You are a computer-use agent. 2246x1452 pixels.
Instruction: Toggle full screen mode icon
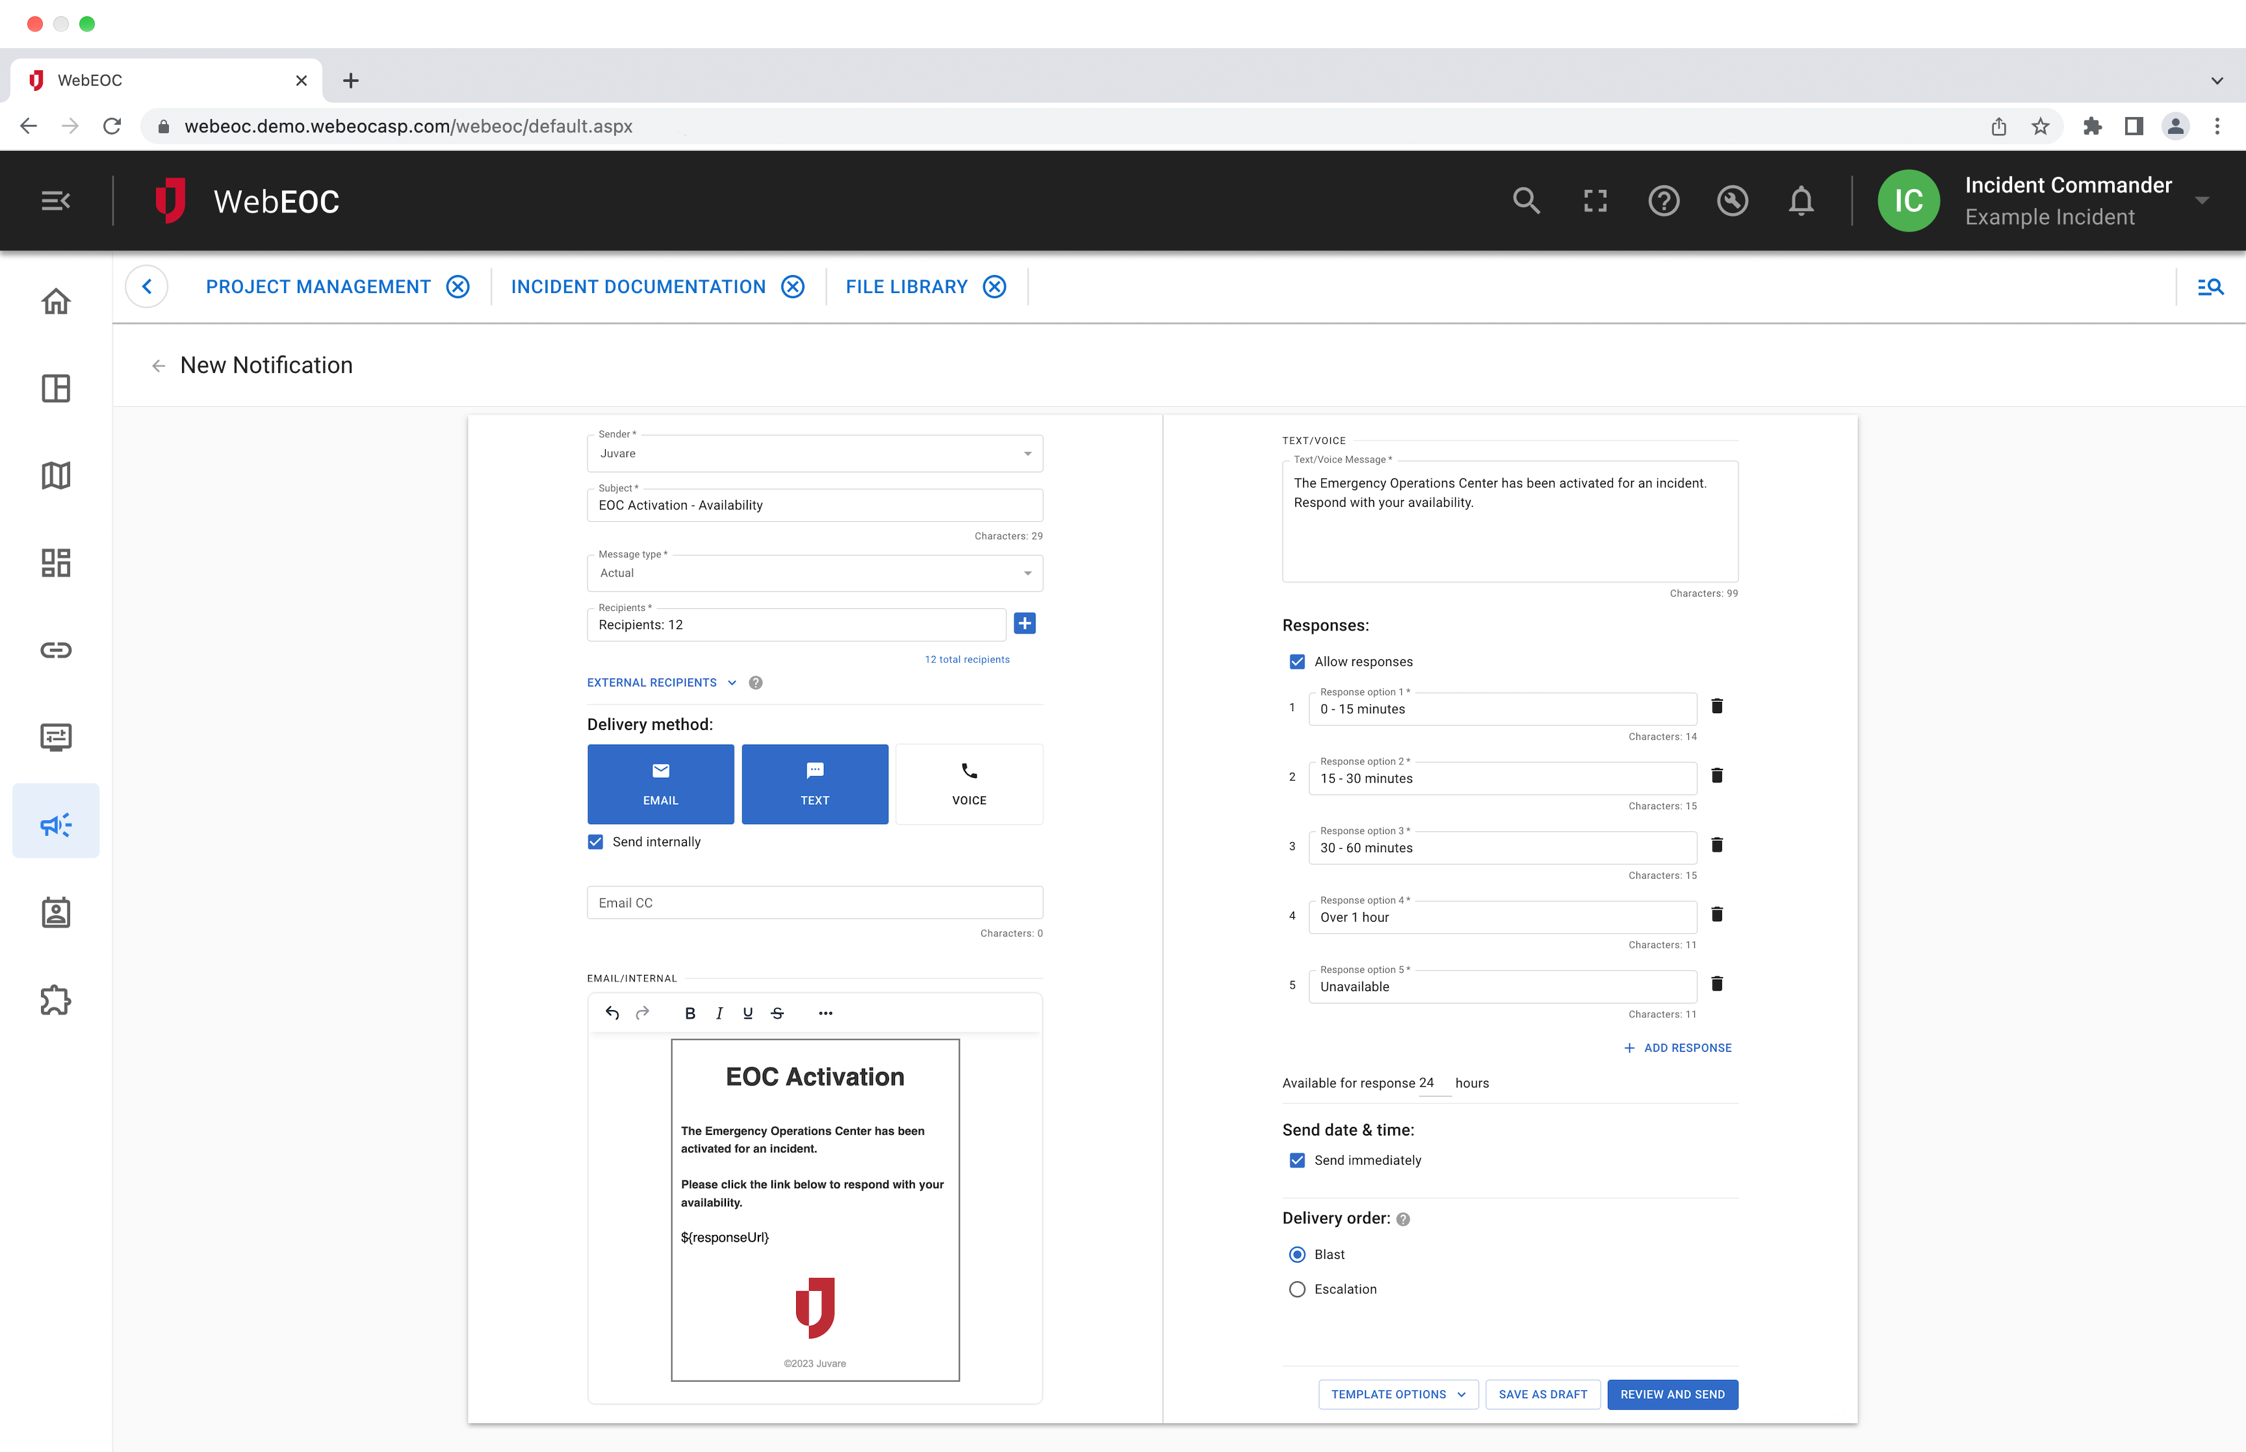(x=1595, y=201)
